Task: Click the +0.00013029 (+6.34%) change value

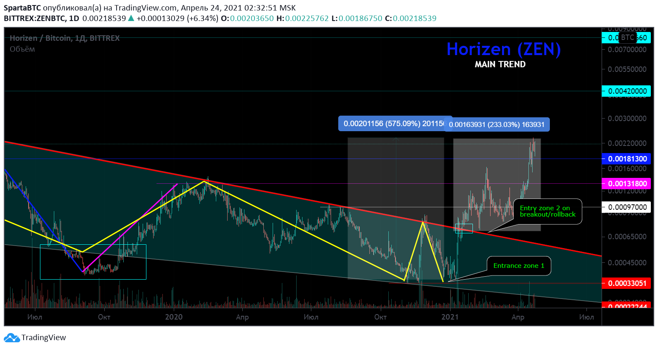Action: [177, 19]
